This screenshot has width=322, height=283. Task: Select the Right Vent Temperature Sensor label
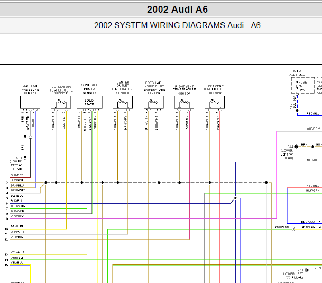tap(185, 90)
